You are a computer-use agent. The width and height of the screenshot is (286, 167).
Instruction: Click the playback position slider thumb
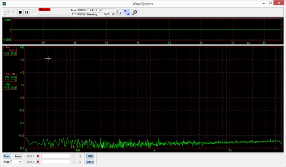[40, 15]
